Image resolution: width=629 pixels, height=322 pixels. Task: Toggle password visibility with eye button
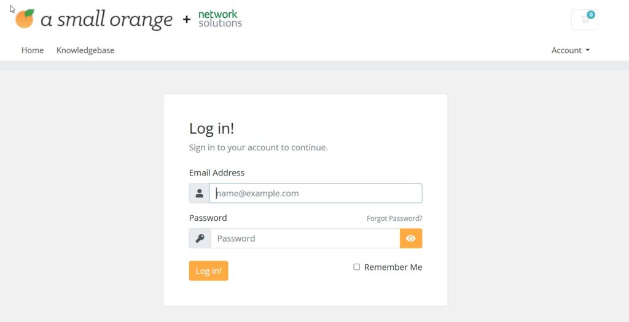[411, 239]
